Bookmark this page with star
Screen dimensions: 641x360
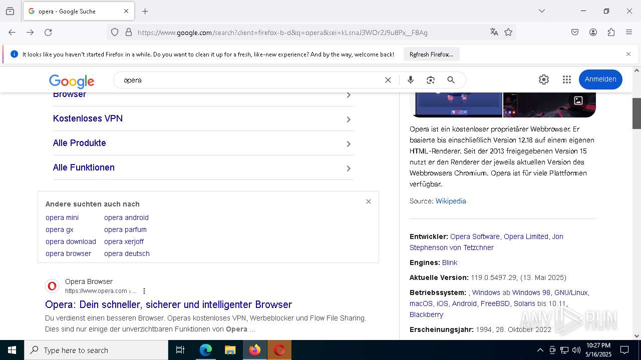(508, 32)
